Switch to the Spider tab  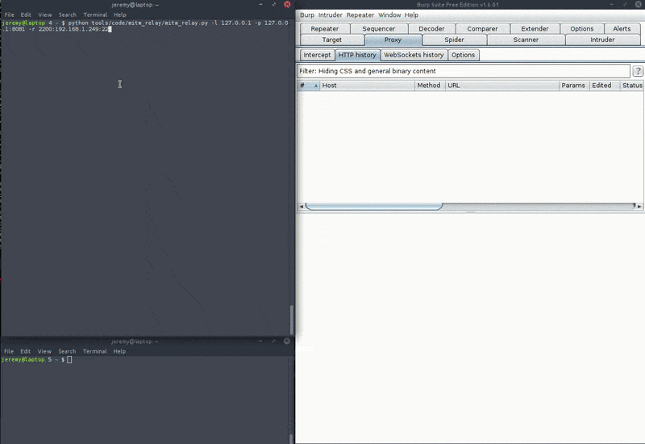tap(454, 40)
